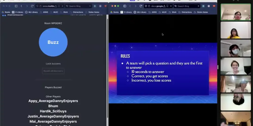
Task: Toggle side panel in Google Docs window
Action: tap(124, 6)
